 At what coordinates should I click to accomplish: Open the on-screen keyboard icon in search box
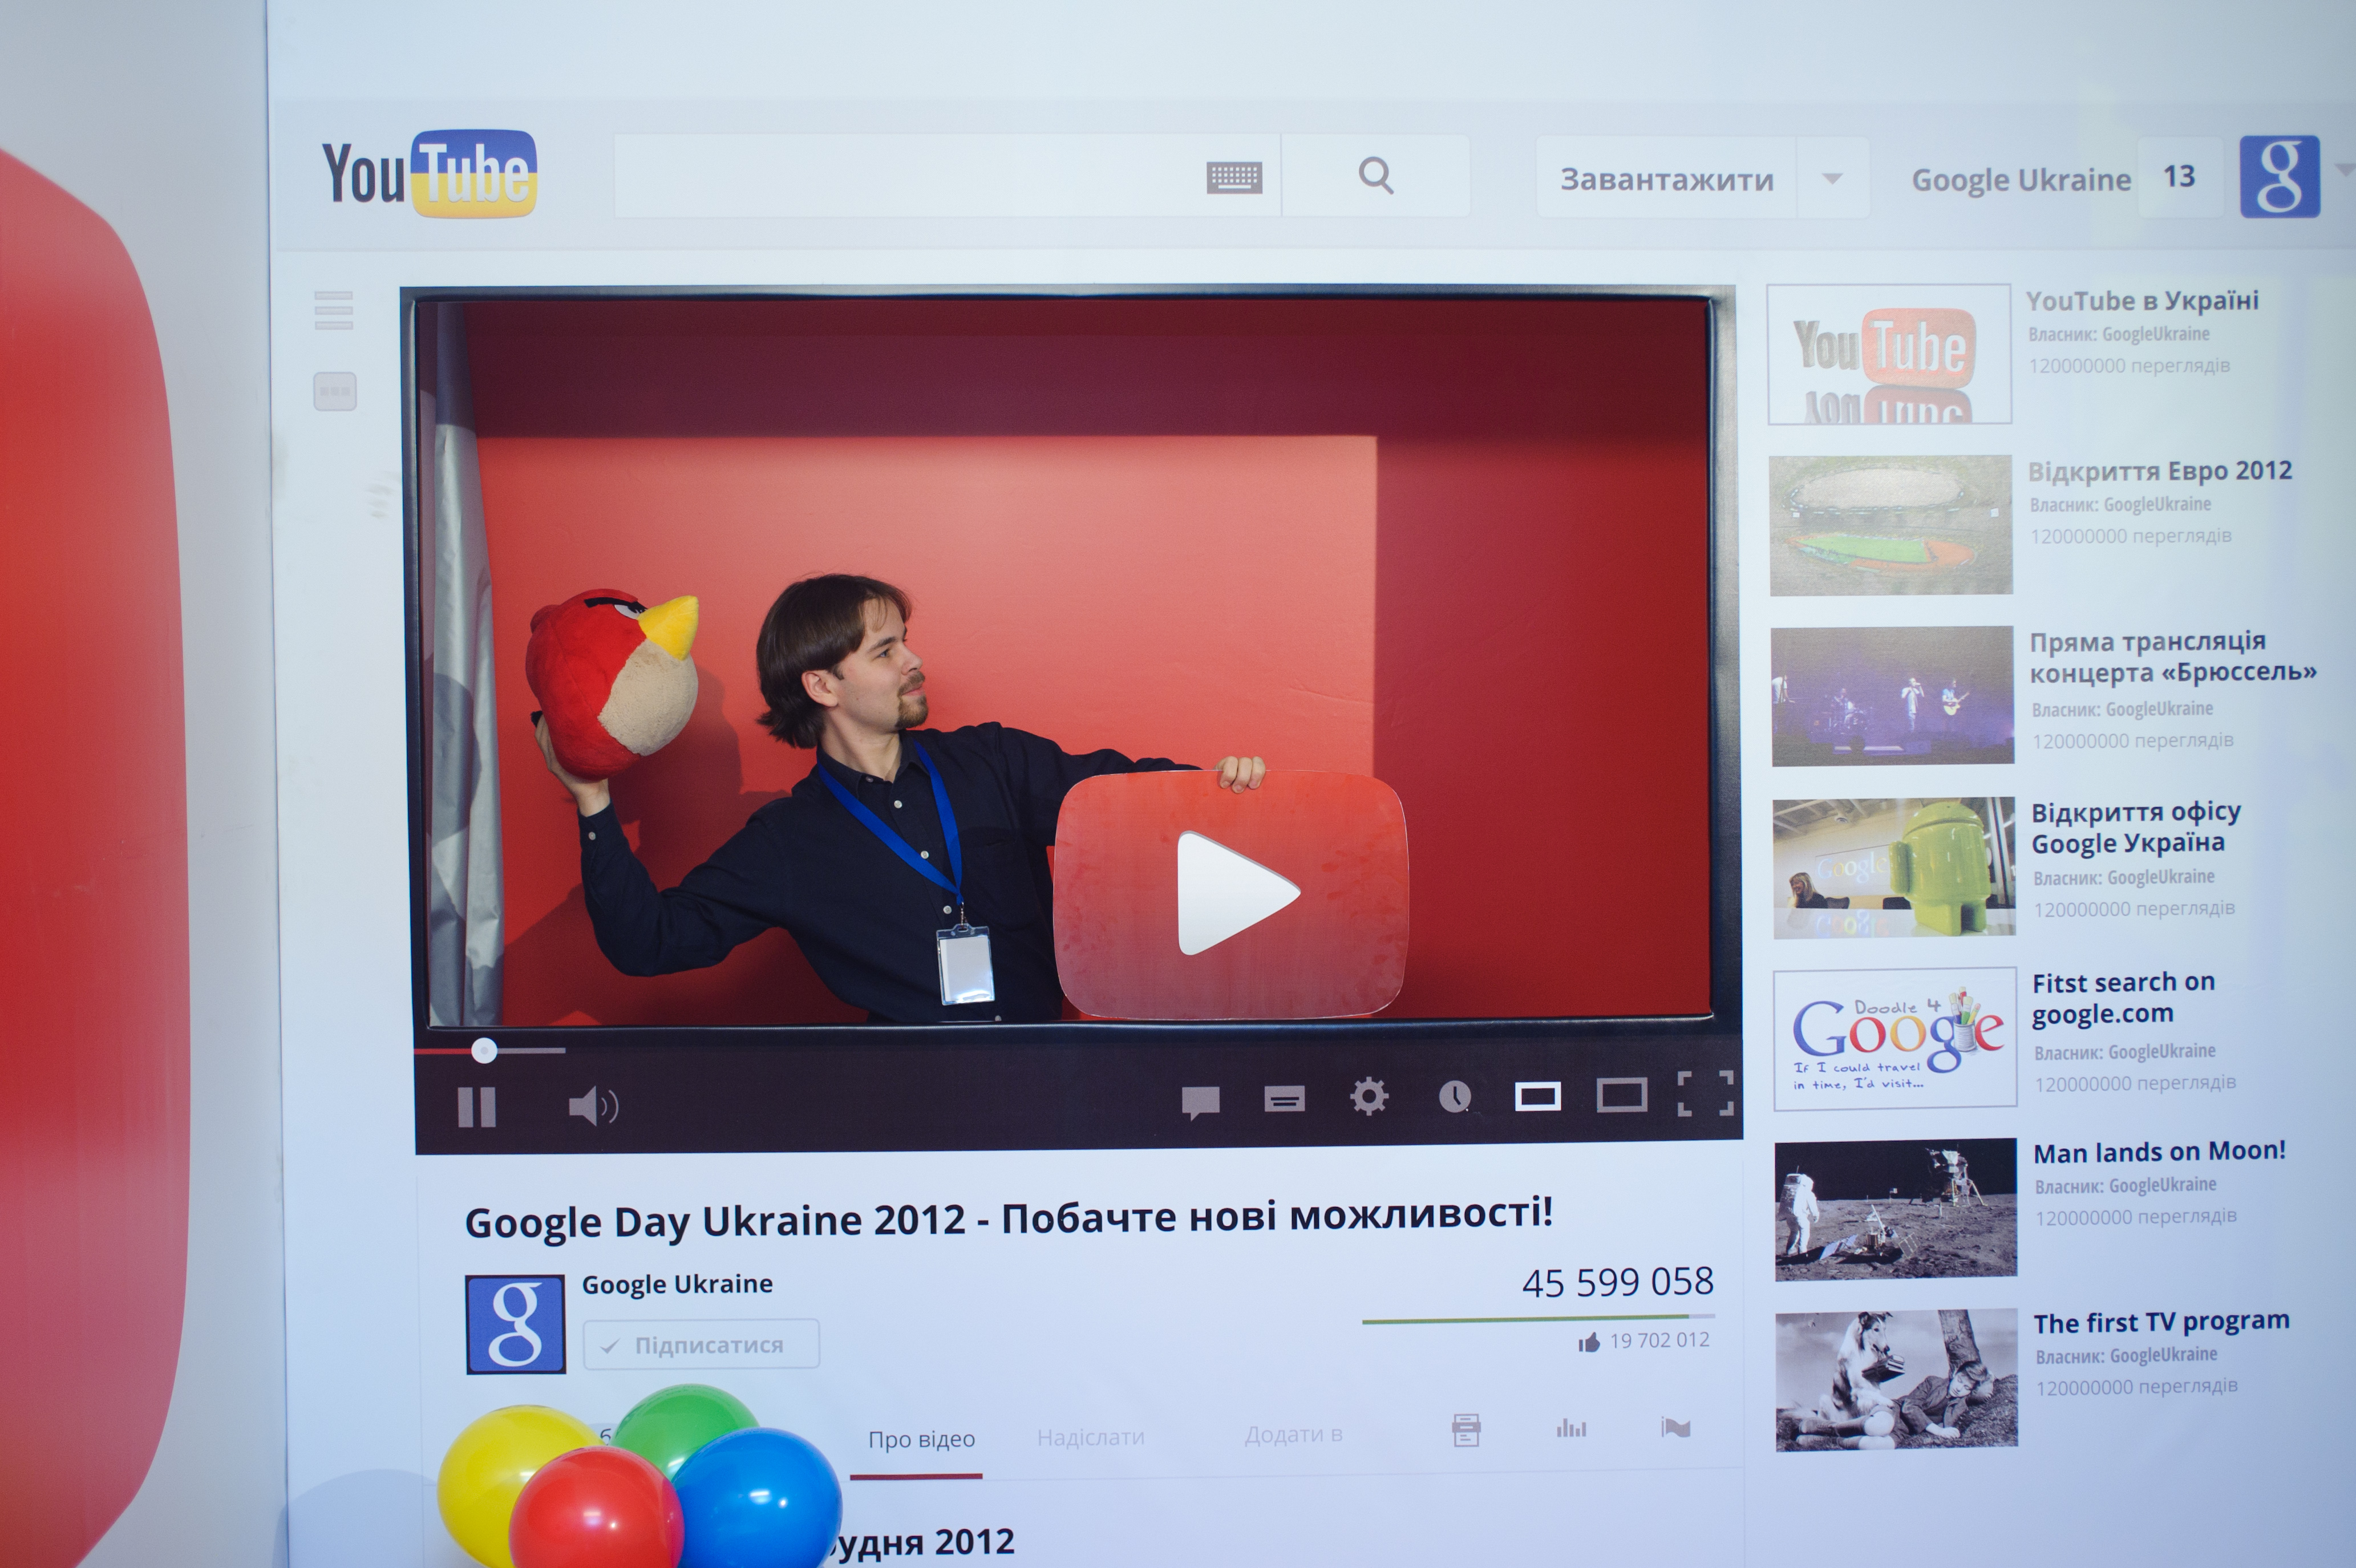[x=1234, y=178]
